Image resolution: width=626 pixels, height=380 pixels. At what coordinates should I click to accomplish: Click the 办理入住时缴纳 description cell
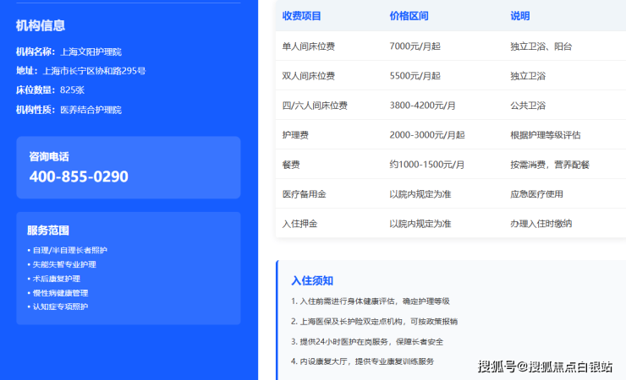pos(541,224)
